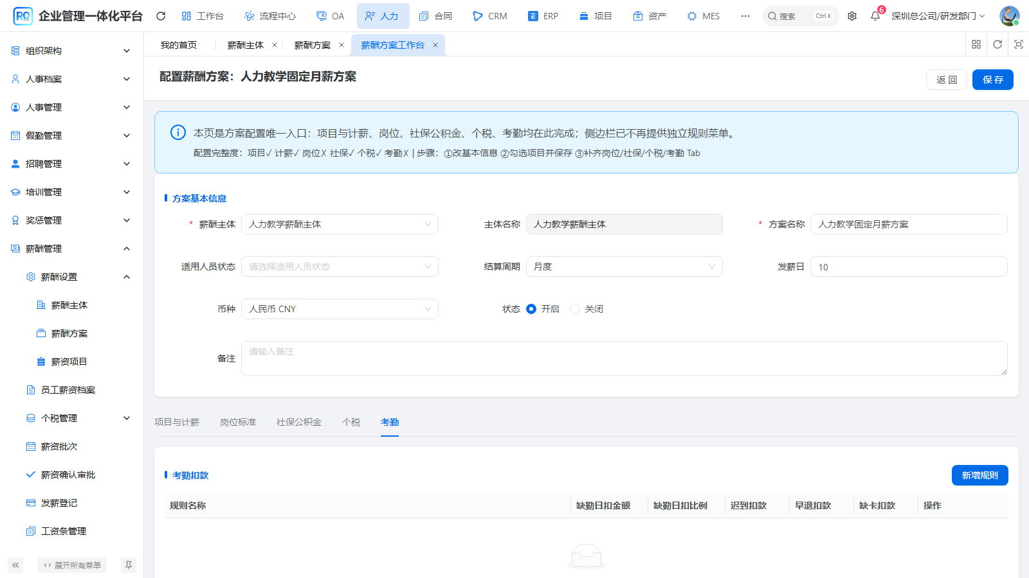This screenshot has height=578, width=1029.
Task: Open the settings gear icon in header
Action: point(852,16)
